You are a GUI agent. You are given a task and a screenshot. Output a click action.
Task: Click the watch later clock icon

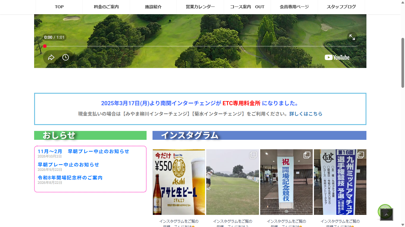pyautogui.click(x=66, y=57)
